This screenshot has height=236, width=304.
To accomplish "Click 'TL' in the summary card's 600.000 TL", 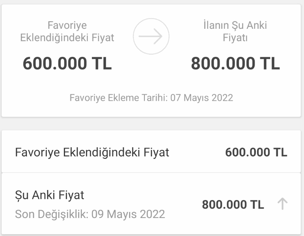I will [101, 64].
